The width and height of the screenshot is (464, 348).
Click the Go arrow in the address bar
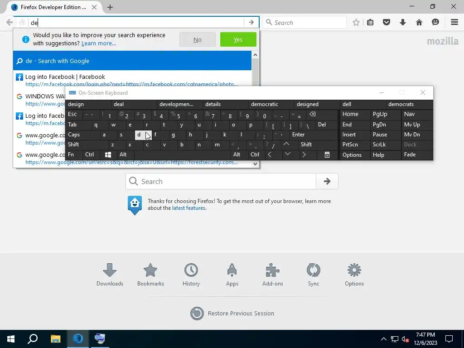[251, 23]
